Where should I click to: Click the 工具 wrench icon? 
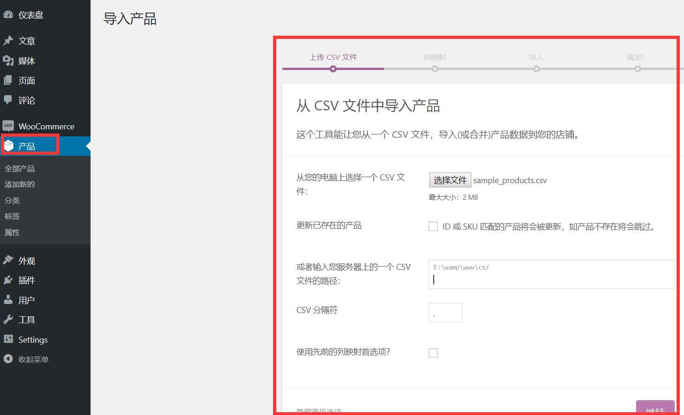pyautogui.click(x=8, y=319)
